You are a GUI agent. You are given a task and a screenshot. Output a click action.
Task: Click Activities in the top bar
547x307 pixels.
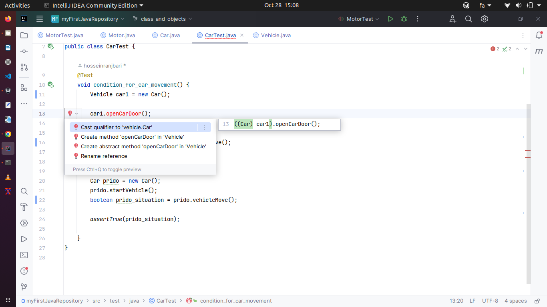pyautogui.click(x=17, y=6)
